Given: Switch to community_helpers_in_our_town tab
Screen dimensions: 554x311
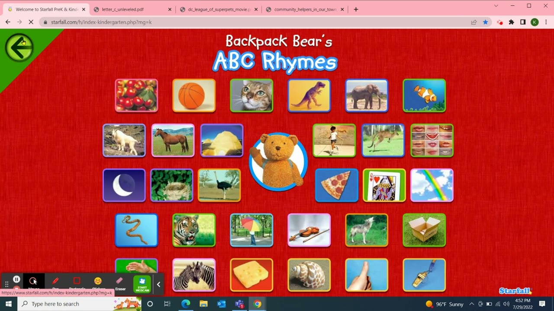Looking at the screenshot, I should point(305,9).
